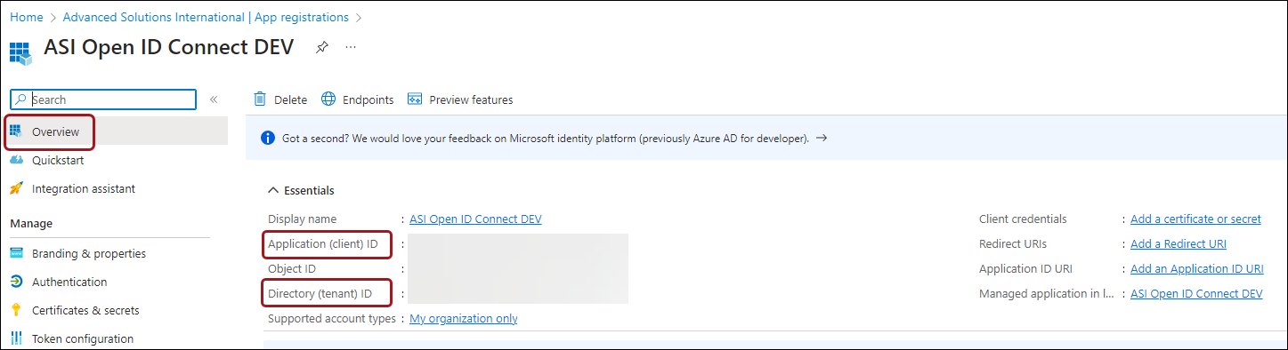
Task: Click the Overview icon in sidebar
Action: pyautogui.click(x=16, y=131)
